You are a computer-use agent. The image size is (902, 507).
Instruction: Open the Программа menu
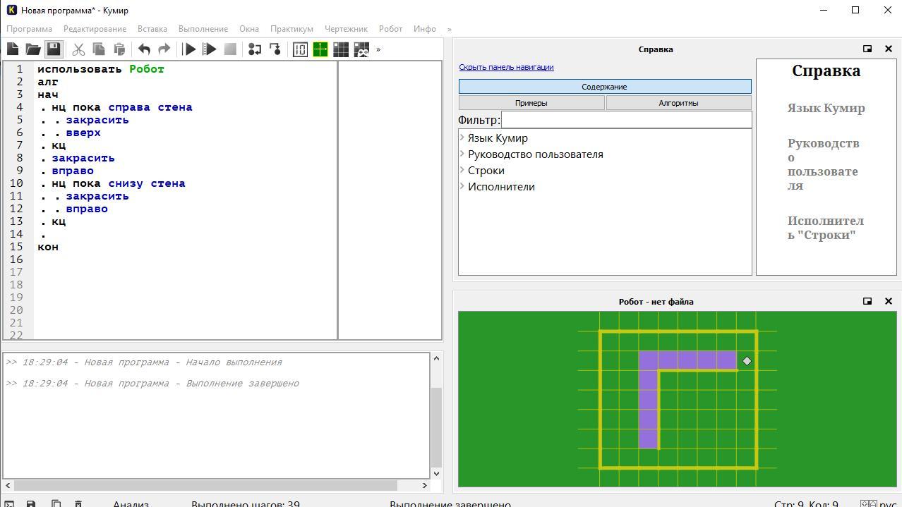click(x=30, y=29)
